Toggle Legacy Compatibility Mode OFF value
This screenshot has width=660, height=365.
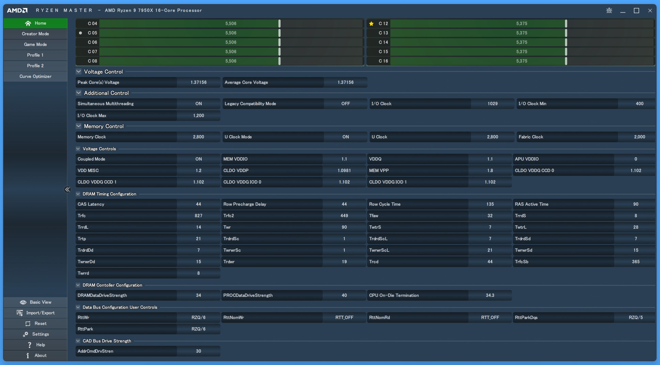[x=346, y=104]
